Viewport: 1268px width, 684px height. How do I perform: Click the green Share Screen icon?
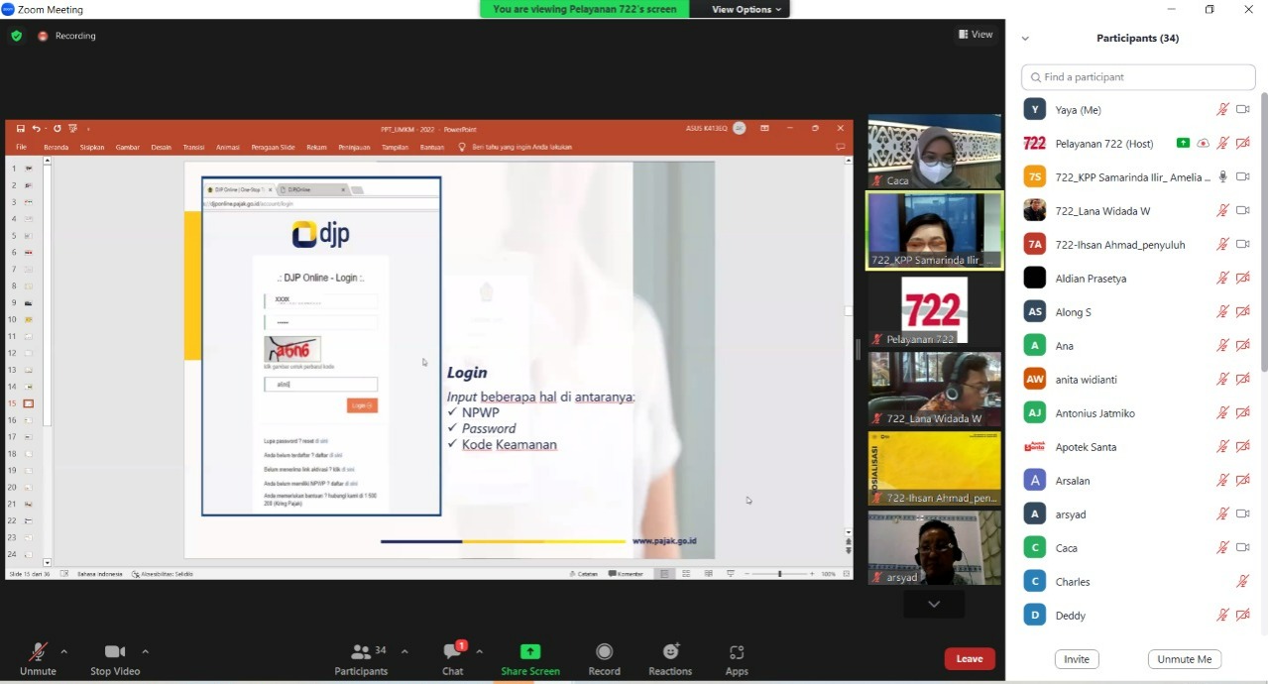tap(530, 652)
